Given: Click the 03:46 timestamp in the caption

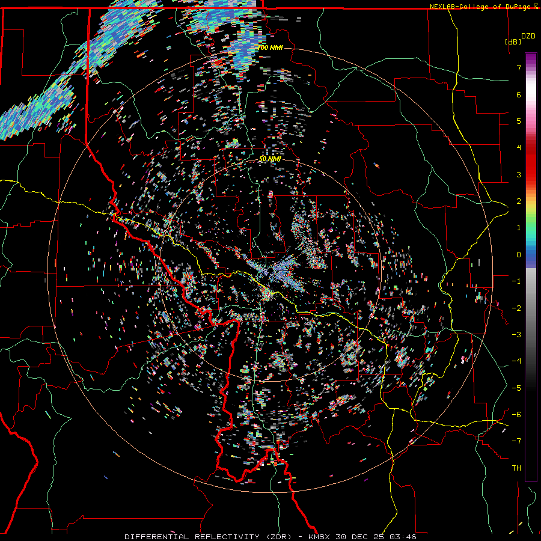Looking at the screenshot, I should point(403,537).
